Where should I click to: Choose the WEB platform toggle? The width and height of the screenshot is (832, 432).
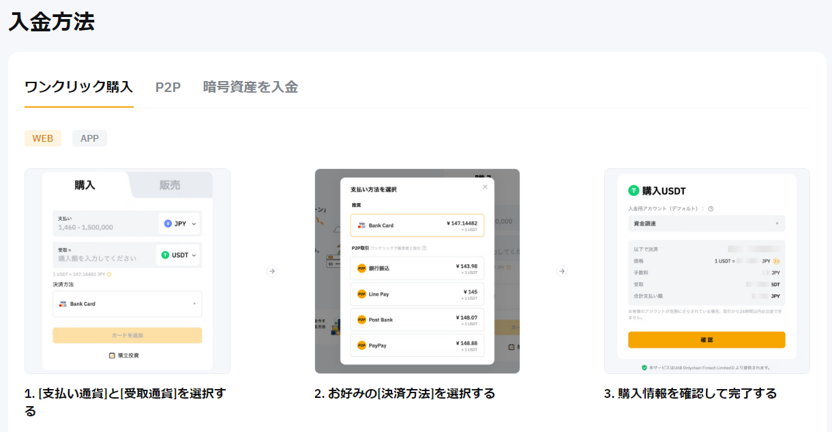(x=43, y=138)
